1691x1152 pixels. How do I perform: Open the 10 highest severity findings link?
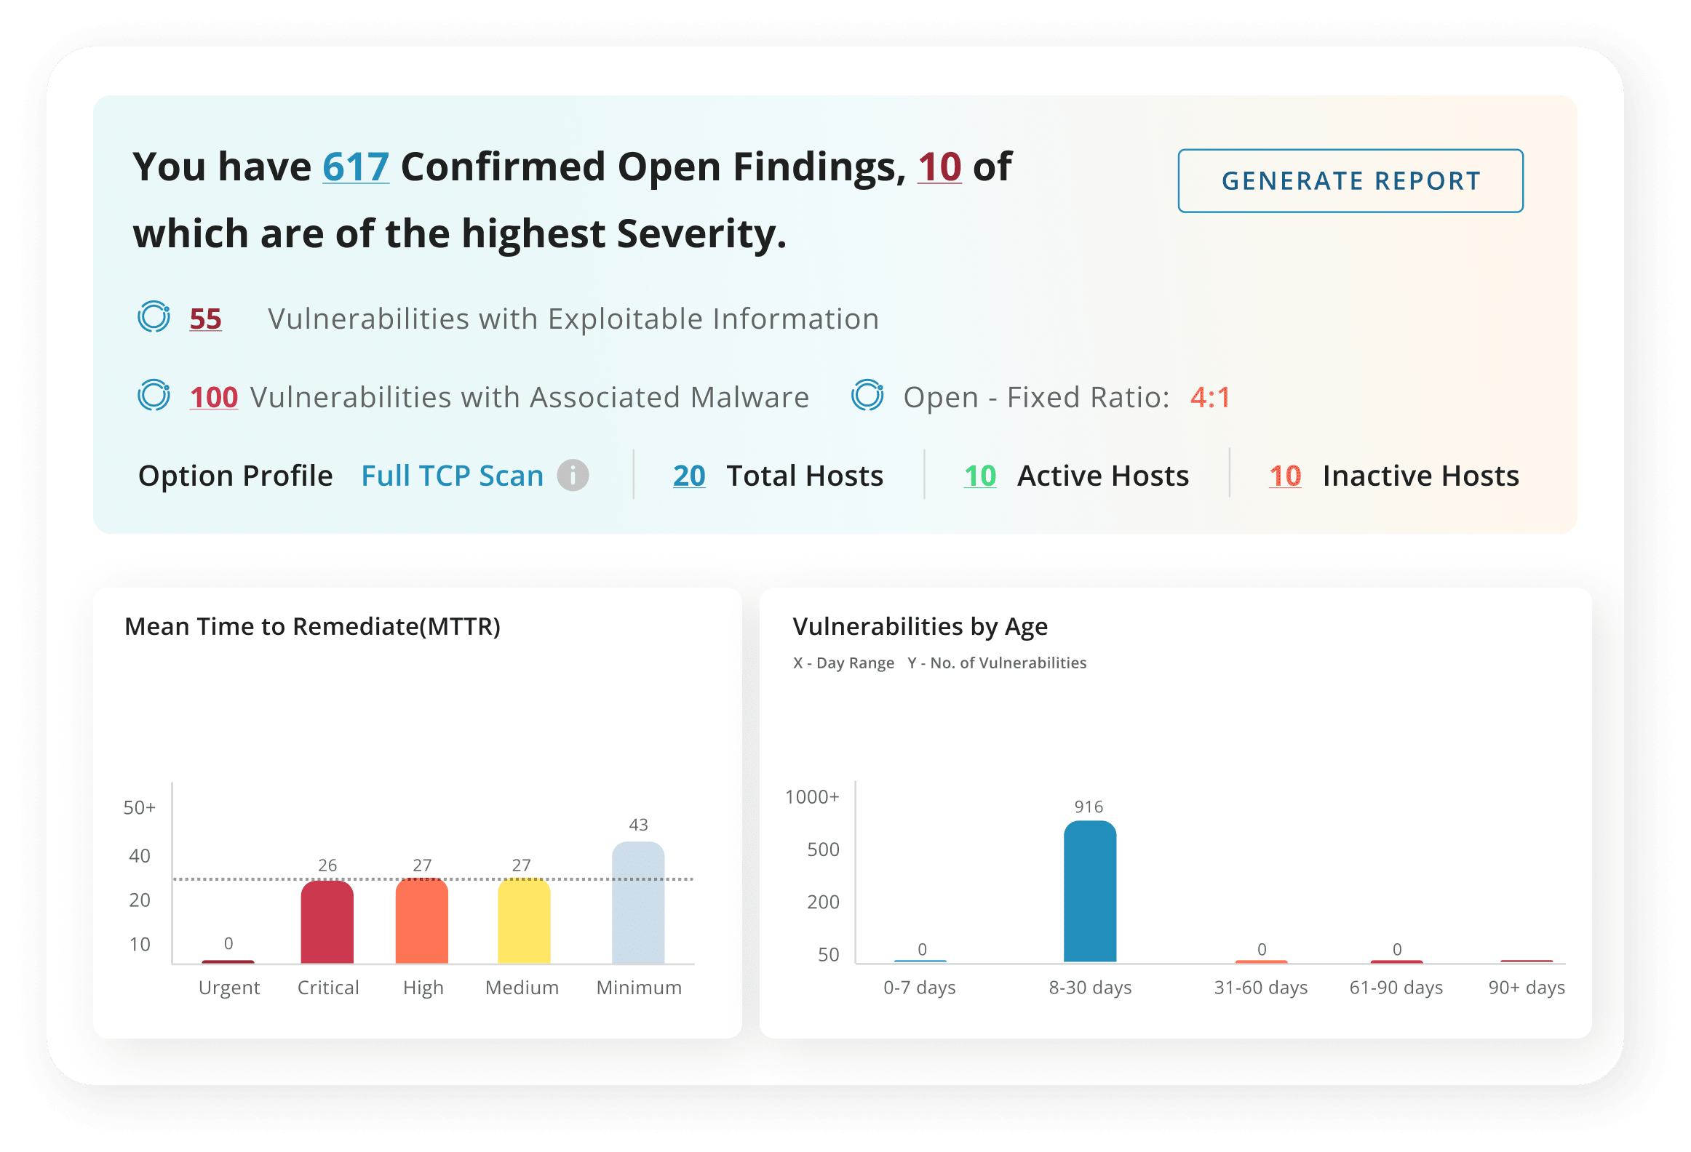(x=939, y=167)
